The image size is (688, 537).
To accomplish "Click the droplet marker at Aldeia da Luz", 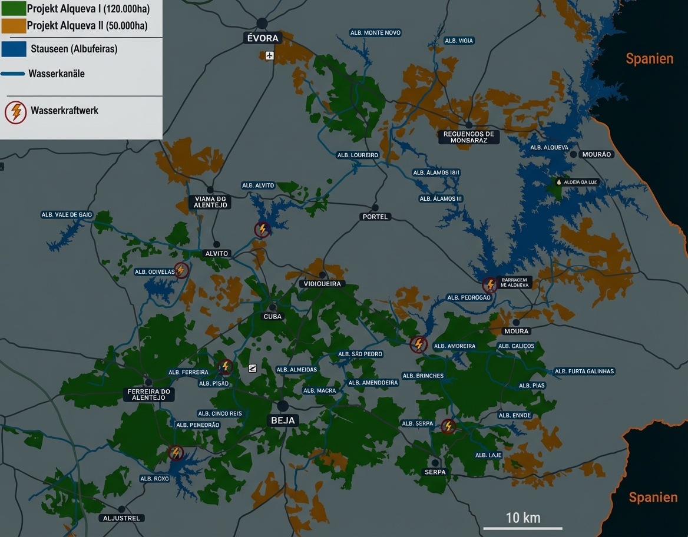I will click(x=558, y=182).
